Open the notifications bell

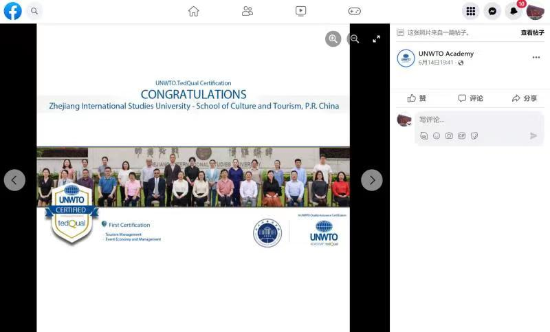pyautogui.click(x=513, y=12)
